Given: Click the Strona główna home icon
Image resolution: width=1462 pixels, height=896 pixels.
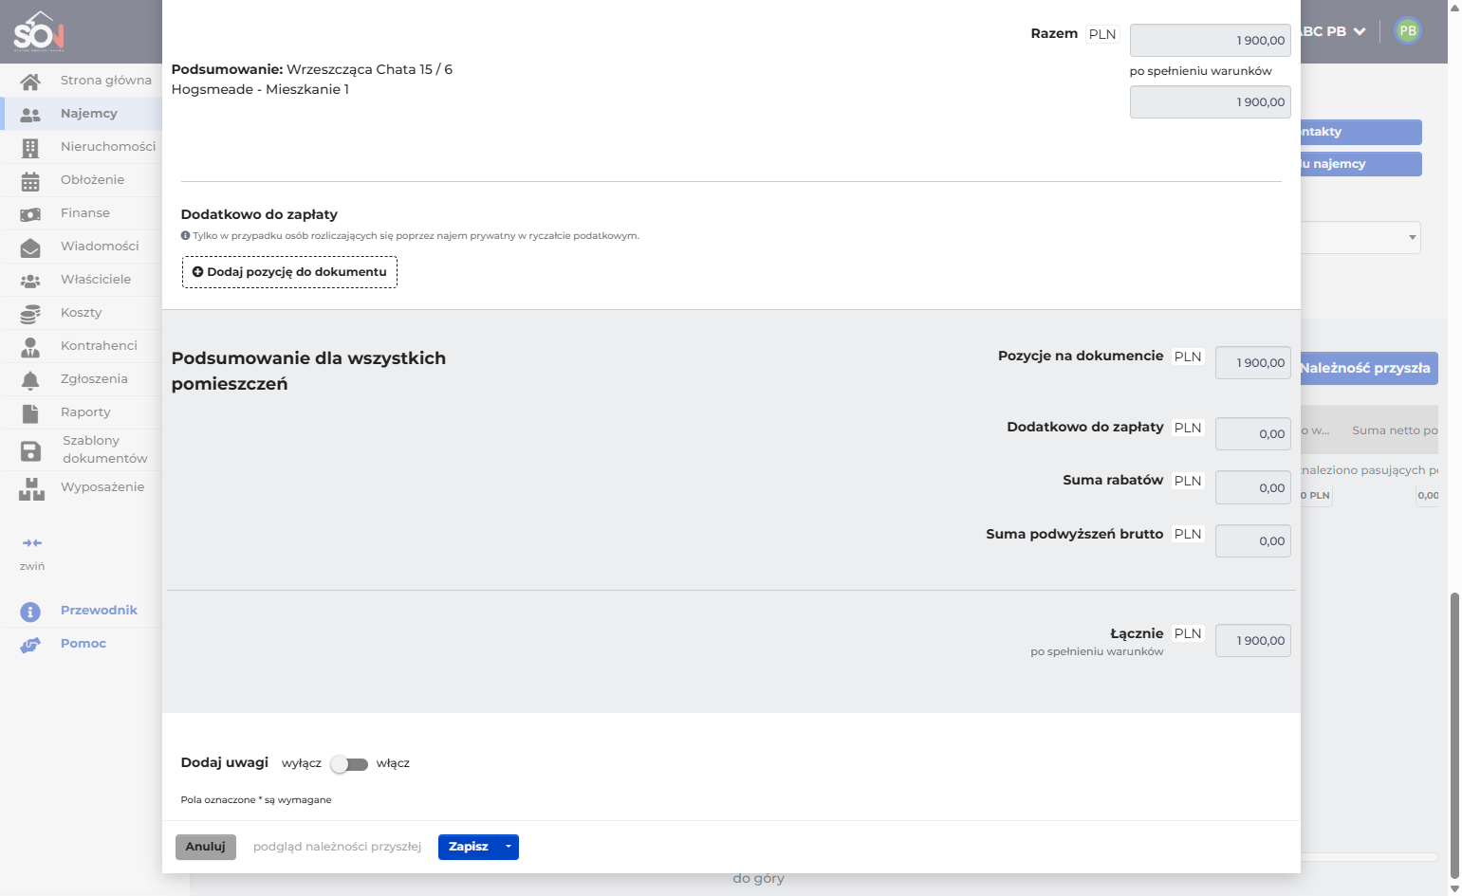Looking at the screenshot, I should (x=30, y=82).
